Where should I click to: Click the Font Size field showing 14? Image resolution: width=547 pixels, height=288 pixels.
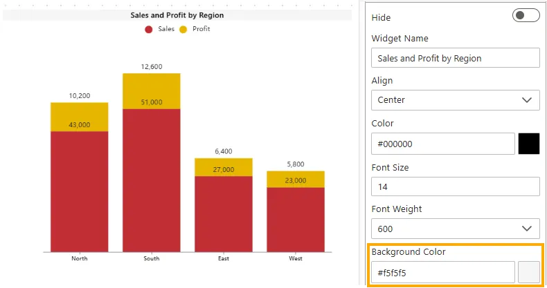pos(455,186)
